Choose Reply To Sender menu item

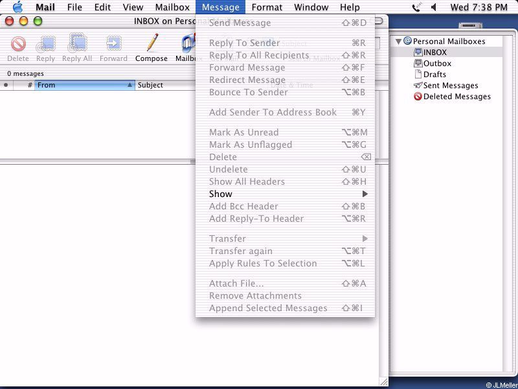click(x=285, y=43)
